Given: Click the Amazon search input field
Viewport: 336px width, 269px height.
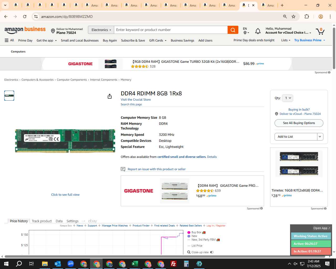Looking at the screenshot, I should click(171, 30).
